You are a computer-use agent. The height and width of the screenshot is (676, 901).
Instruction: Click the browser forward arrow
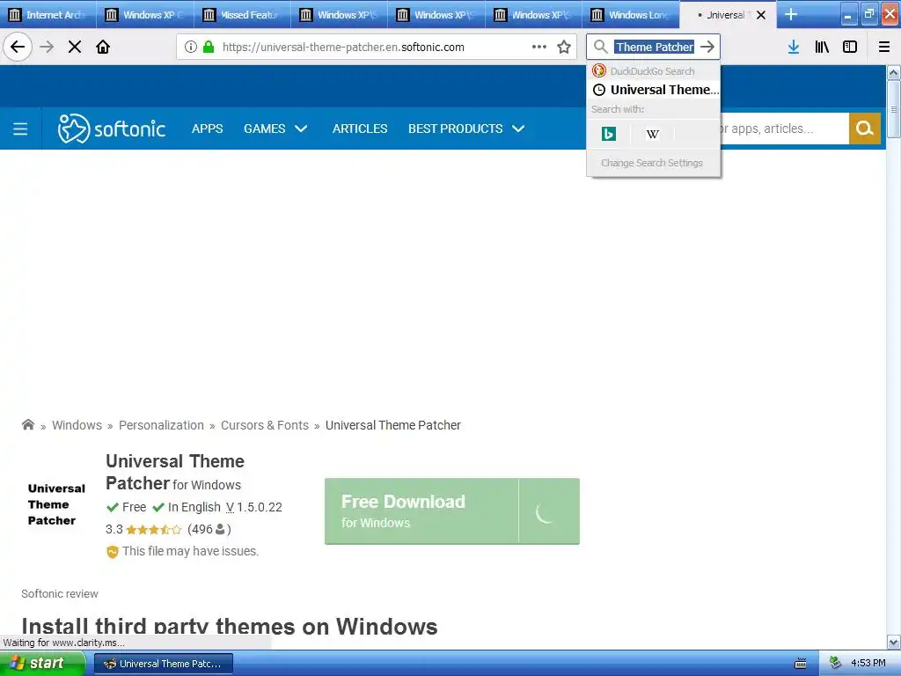(x=48, y=47)
